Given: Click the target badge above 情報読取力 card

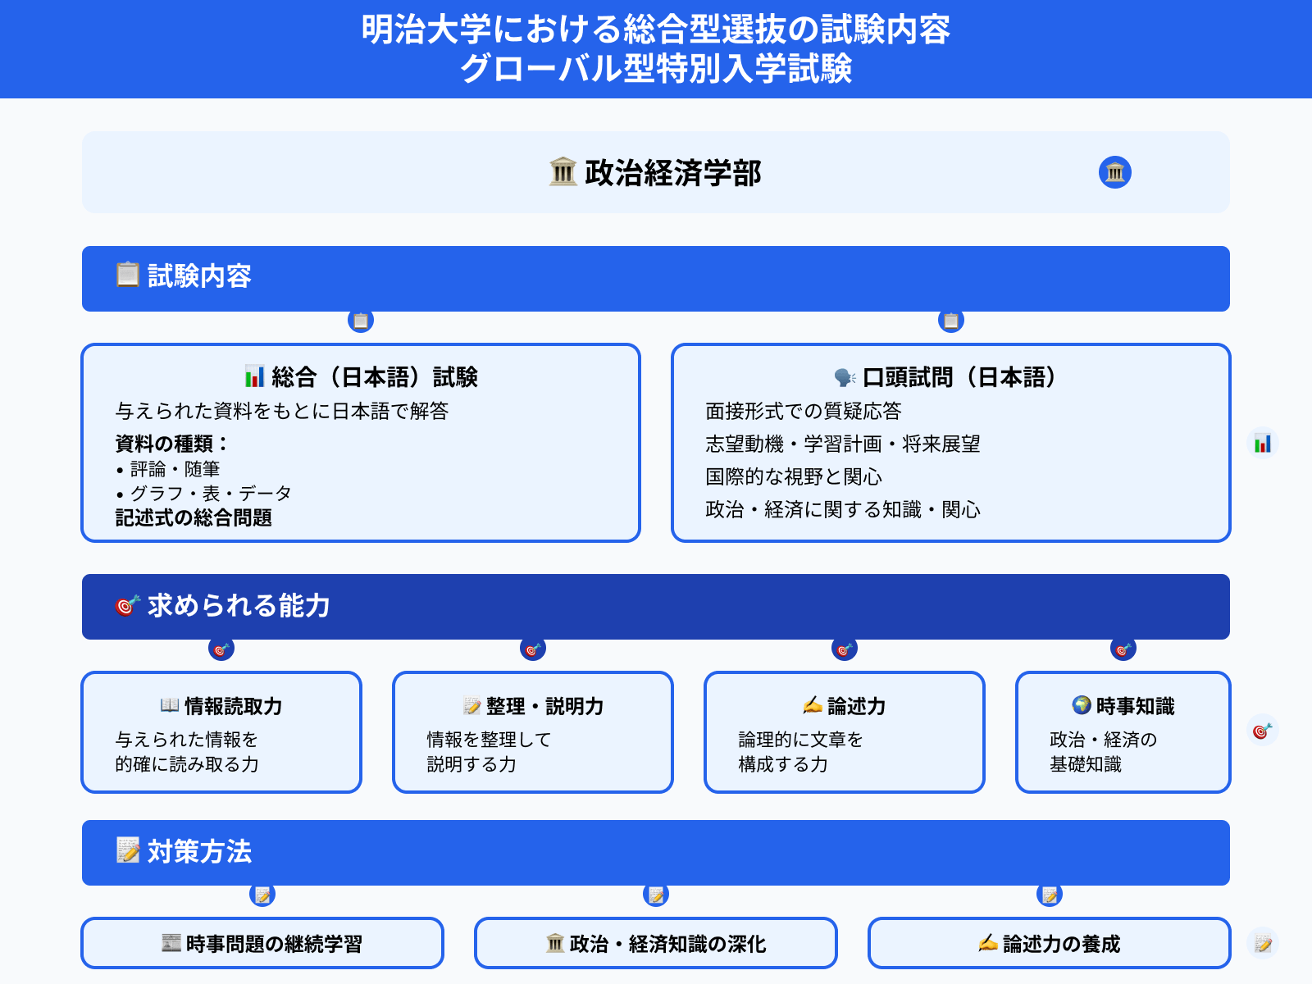Looking at the screenshot, I should click(x=221, y=649).
